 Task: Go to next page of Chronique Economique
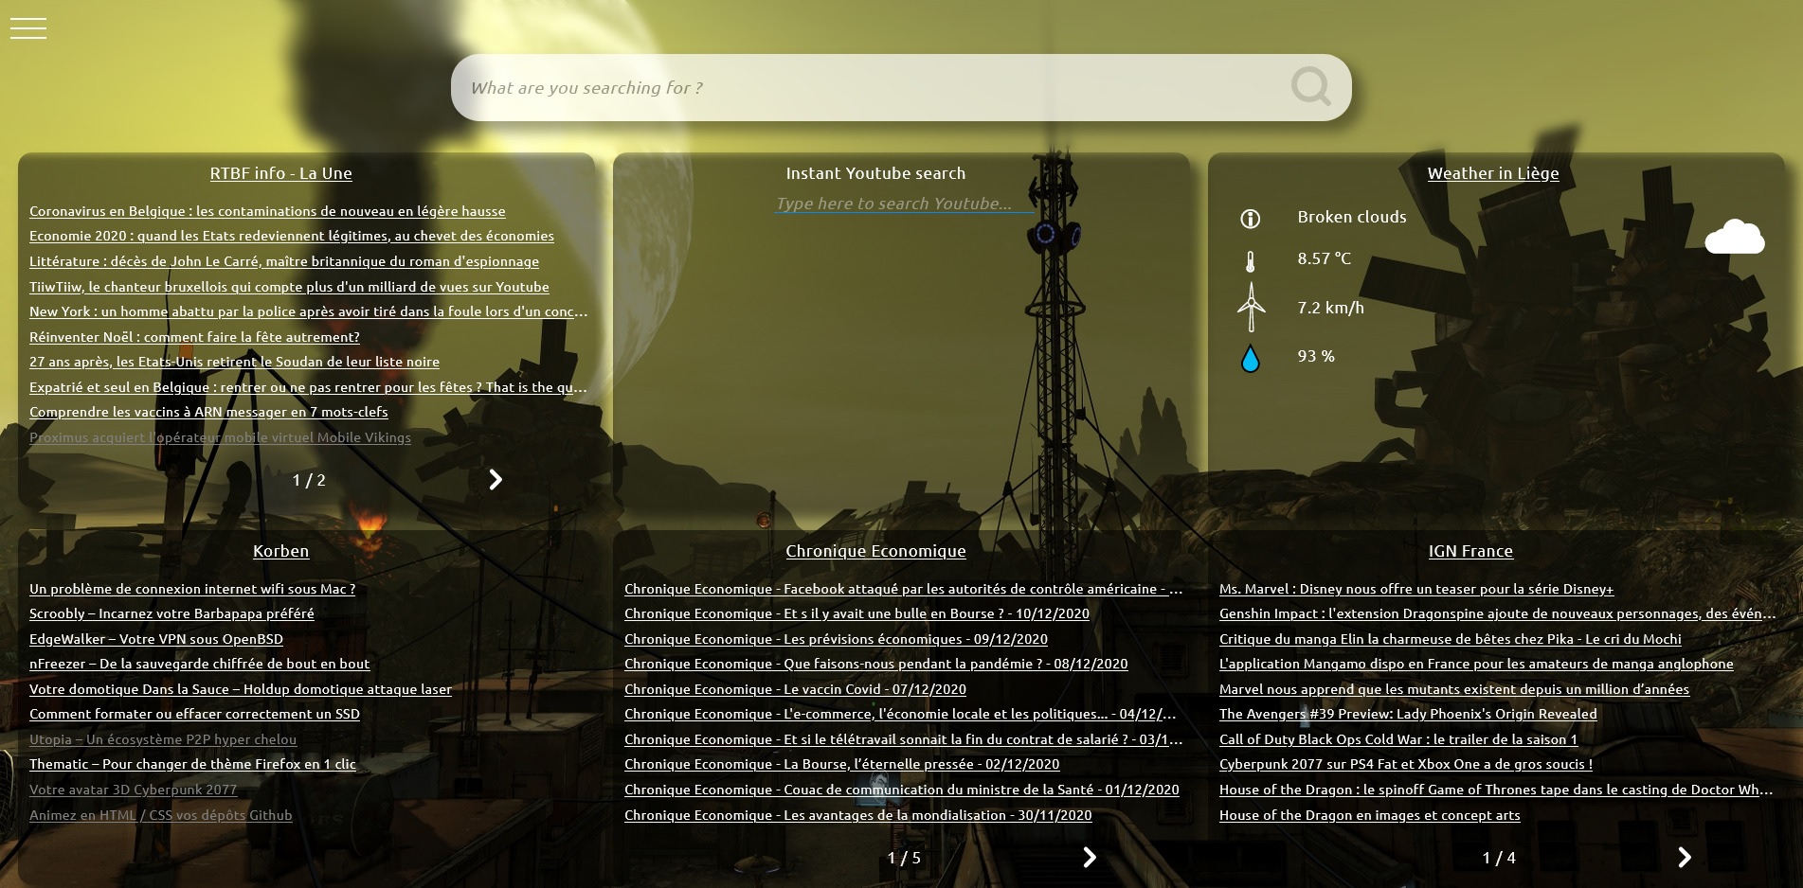click(x=1089, y=857)
